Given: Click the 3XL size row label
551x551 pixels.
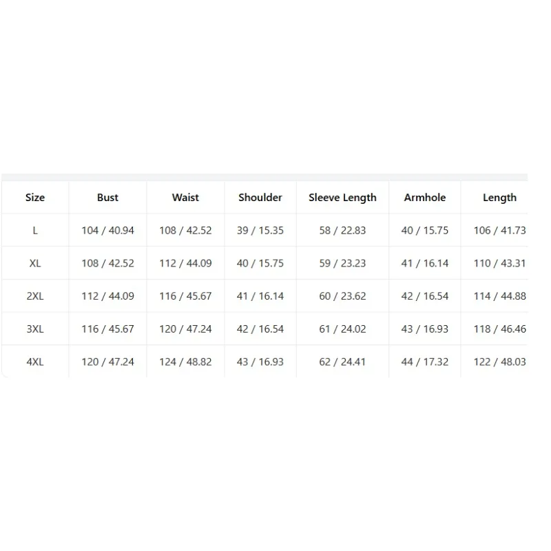Looking at the screenshot, I should 35,329.
